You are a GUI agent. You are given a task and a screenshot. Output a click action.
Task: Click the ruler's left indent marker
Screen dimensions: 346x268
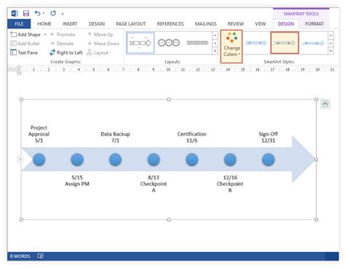pos(19,71)
